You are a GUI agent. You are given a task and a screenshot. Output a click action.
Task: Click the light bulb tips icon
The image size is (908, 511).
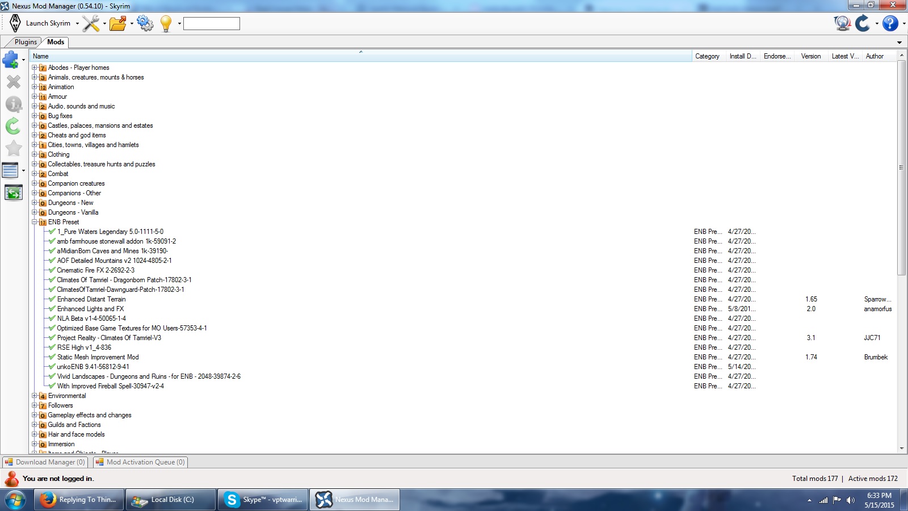point(166,23)
